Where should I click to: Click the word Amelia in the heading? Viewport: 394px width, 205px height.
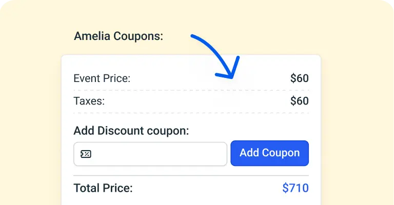pyautogui.click(x=92, y=36)
